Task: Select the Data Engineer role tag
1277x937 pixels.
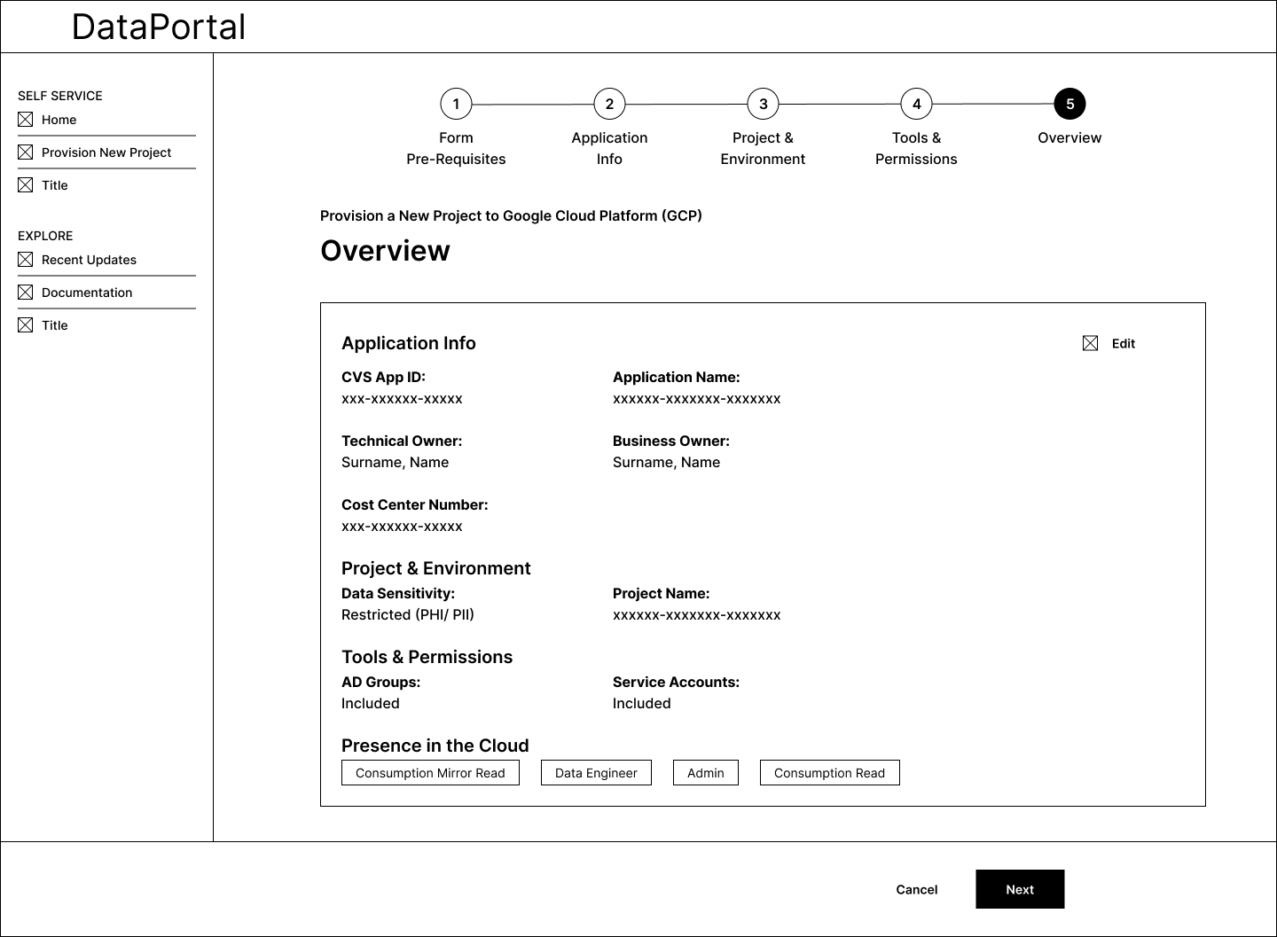Action: tap(596, 772)
